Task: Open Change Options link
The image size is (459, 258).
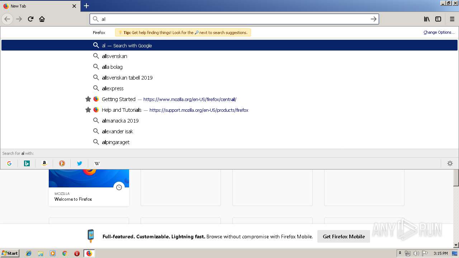Action: (439, 32)
